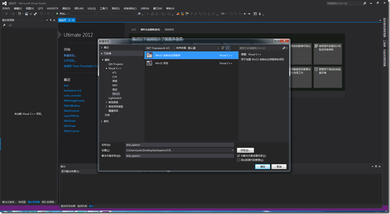Pin the 起始页 tab

(x=69, y=20)
